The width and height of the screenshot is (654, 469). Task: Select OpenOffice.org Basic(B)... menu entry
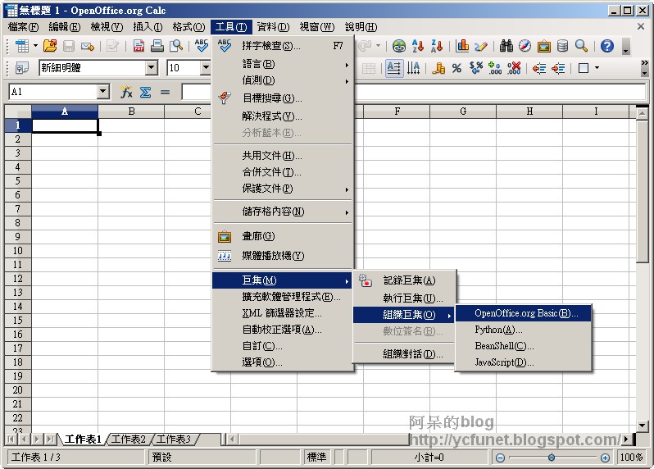tap(524, 313)
